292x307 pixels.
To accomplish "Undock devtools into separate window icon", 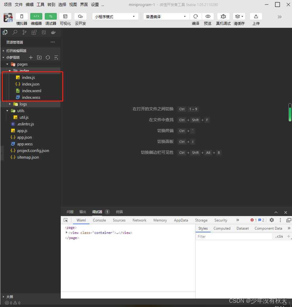I will point(289,220).
